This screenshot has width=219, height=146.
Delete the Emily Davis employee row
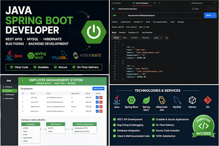(x=101, y=111)
